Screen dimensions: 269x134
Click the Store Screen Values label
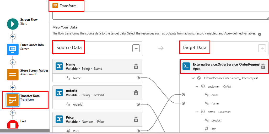click(x=34, y=71)
